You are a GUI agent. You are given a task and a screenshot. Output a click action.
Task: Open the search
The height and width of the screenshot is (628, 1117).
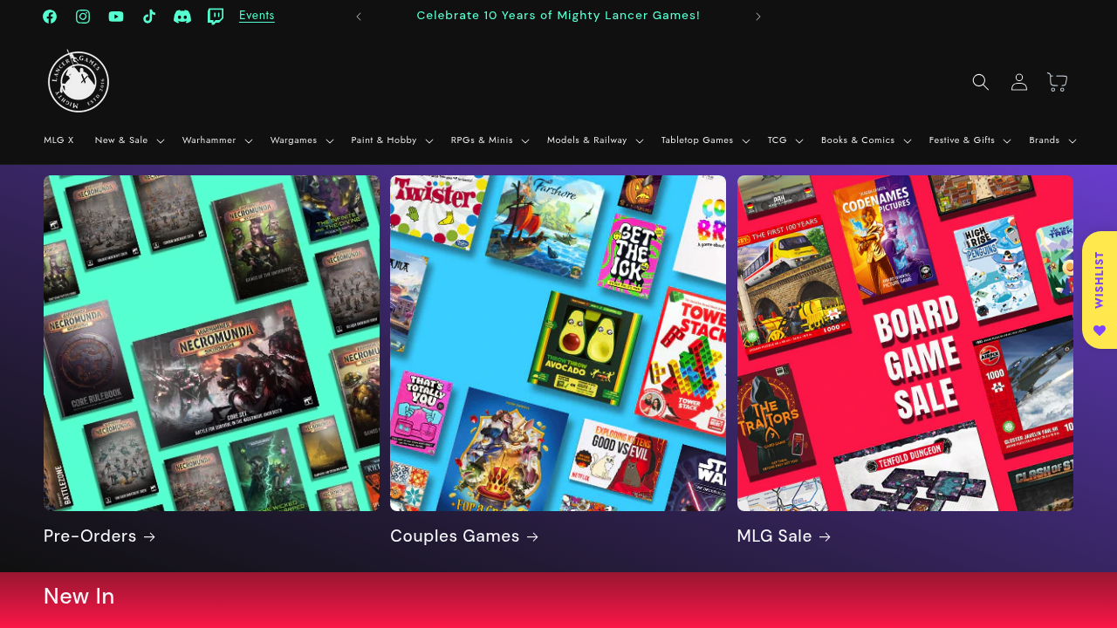(x=981, y=82)
